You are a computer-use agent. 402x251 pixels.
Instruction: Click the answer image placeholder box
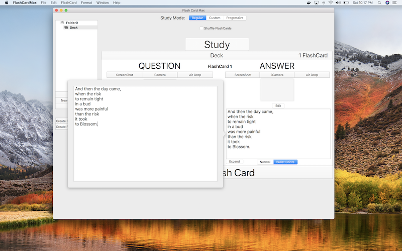tap(277, 90)
